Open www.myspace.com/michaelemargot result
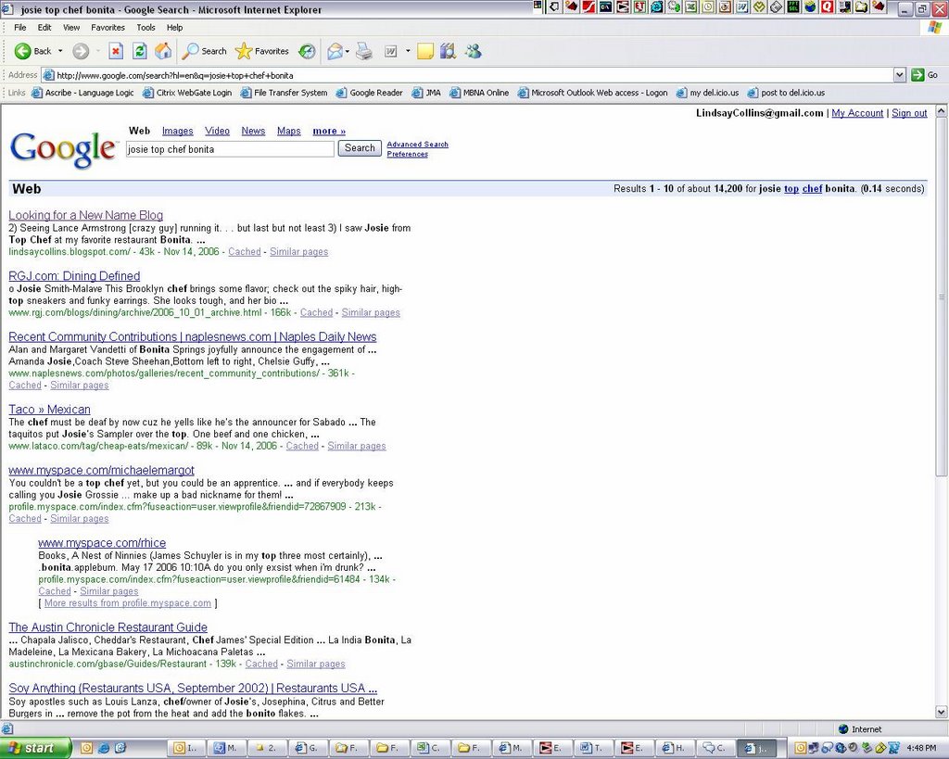Viewport: 949px width, 759px height. tap(101, 470)
